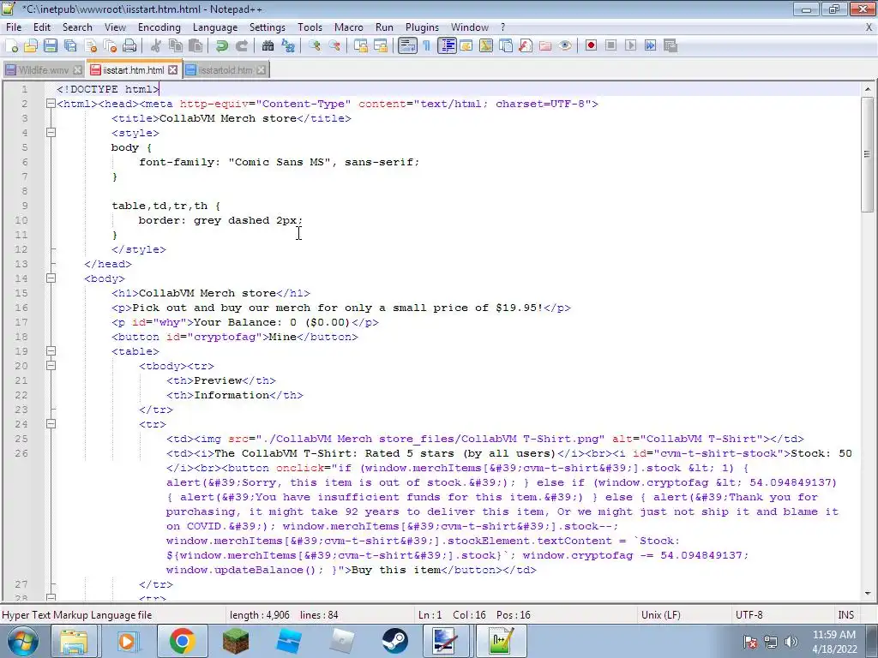The image size is (878, 658).
Task: Click the scroll down arrow
Action: 868,594
